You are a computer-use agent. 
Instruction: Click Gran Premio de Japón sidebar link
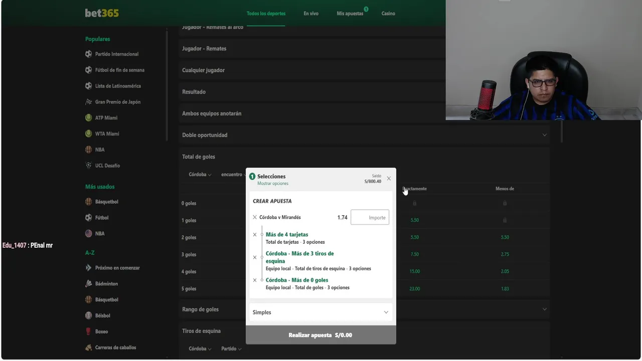pyautogui.click(x=118, y=102)
